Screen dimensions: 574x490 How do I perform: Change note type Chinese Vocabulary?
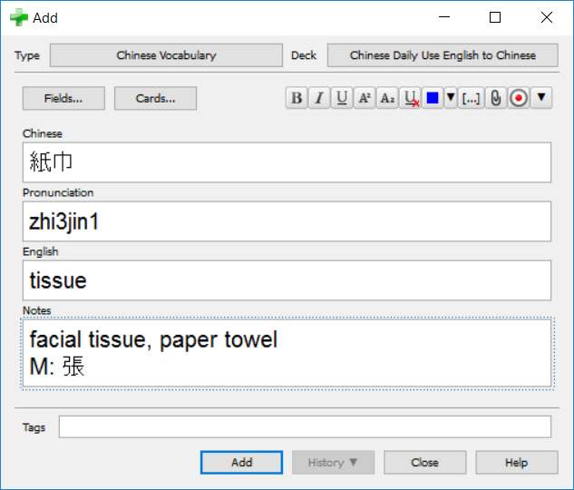[x=166, y=55]
